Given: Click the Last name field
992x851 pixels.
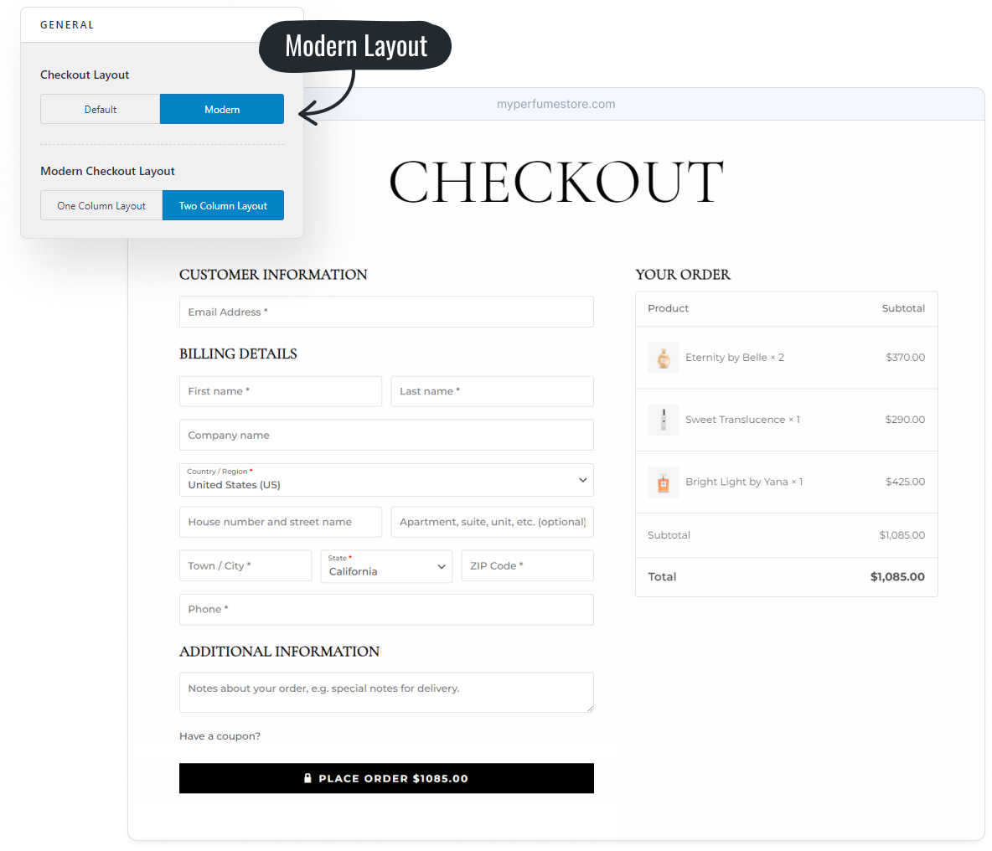Looking at the screenshot, I should point(492,391).
